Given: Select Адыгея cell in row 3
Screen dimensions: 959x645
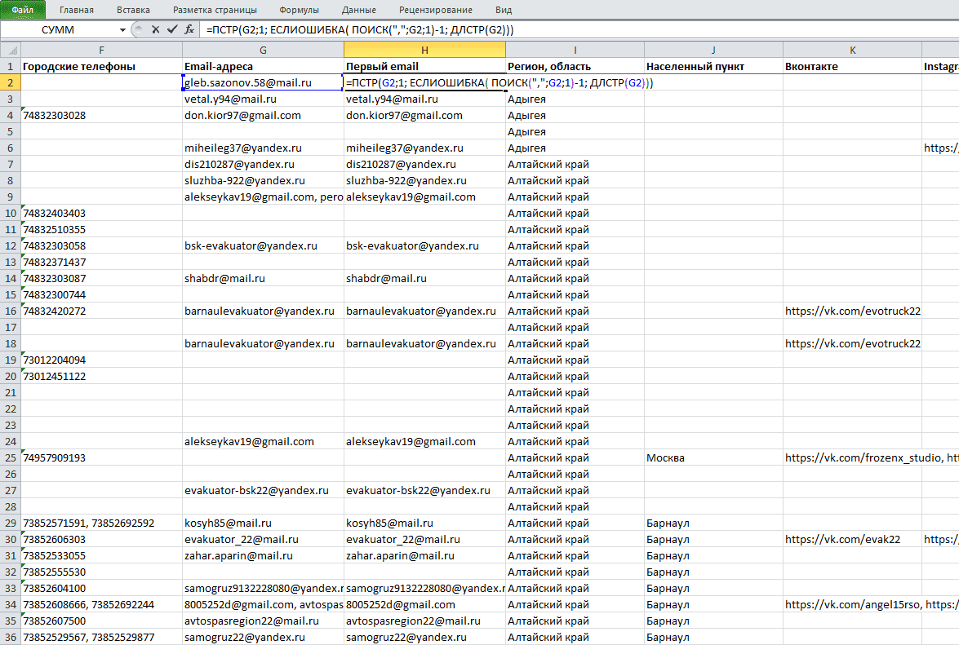Looking at the screenshot, I should (x=575, y=99).
